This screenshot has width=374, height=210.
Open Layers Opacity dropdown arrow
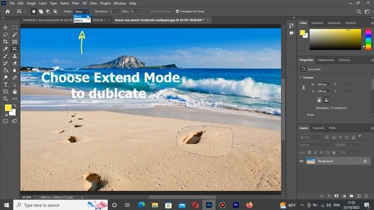click(x=358, y=145)
